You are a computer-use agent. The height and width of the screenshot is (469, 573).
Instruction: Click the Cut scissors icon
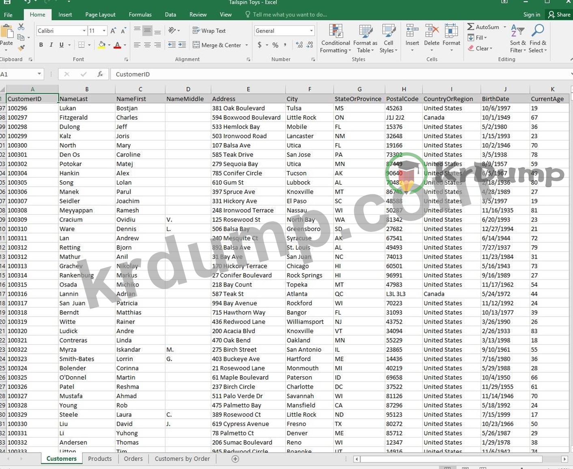[x=21, y=27]
